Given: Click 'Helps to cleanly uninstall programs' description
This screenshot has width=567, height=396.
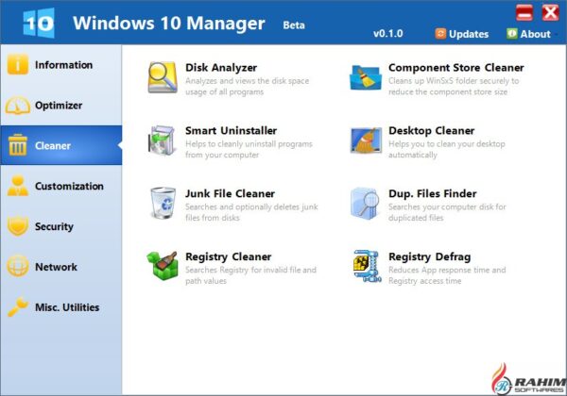Looking at the screenshot, I should [249, 144].
